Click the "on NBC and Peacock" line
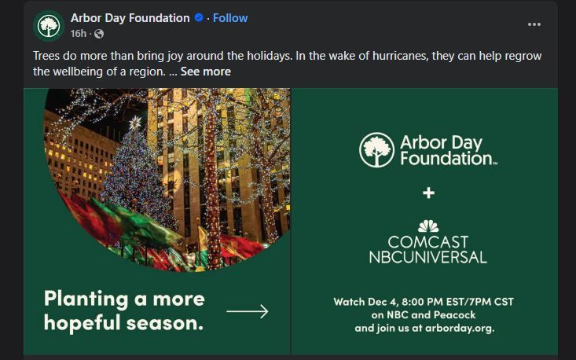 pyautogui.click(x=424, y=315)
